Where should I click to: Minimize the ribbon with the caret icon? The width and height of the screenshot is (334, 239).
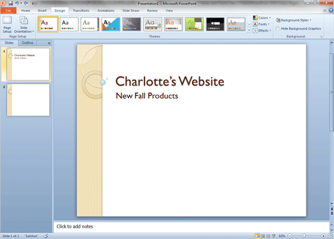click(x=325, y=10)
